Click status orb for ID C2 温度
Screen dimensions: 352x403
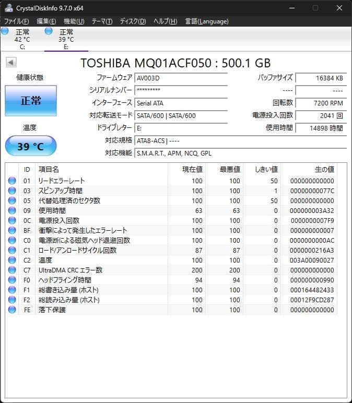12,260
